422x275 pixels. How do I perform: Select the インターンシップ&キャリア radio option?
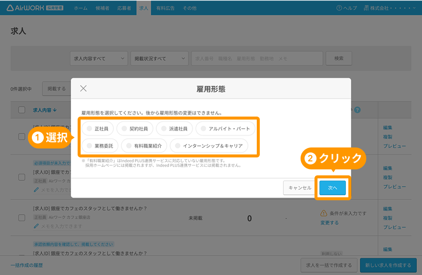209,145
